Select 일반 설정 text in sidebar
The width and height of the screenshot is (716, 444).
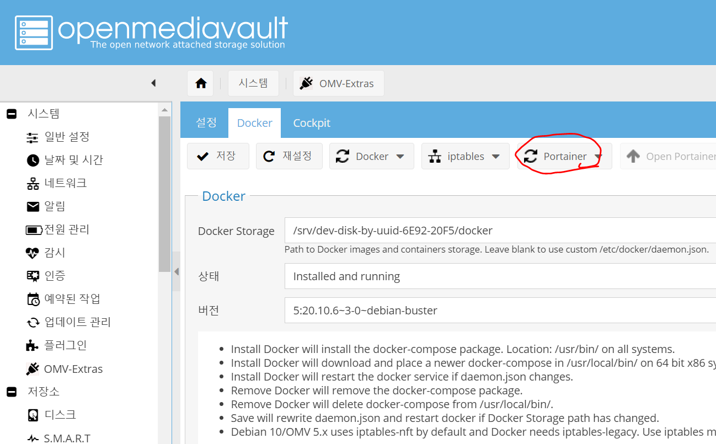[x=67, y=137]
